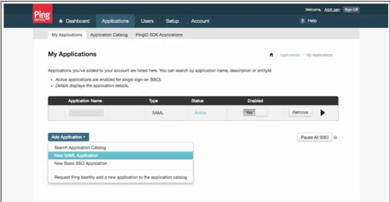The height and width of the screenshot is (202, 390).
Task: Open the Help link
Action: (312, 21)
